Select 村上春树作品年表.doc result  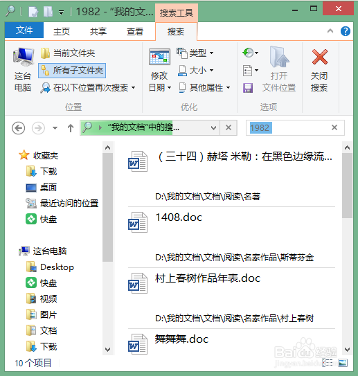[x=231, y=298]
